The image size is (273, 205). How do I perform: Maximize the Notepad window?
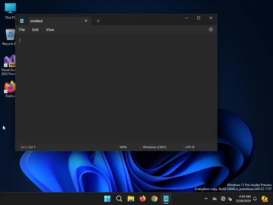[198, 18]
